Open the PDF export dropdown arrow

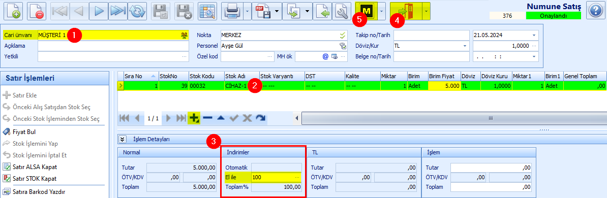click(x=277, y=12)
